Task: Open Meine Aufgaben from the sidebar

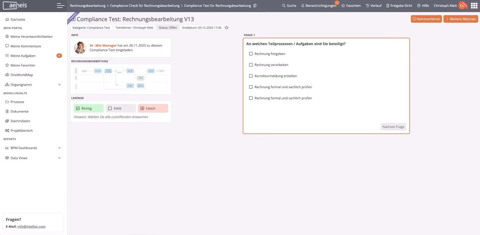Action: click(x=23, y=56)
